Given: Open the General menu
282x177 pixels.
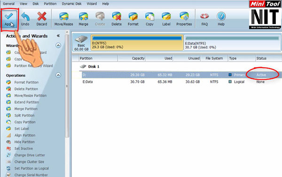Looking at the screenshot, I should coord(8,4).
